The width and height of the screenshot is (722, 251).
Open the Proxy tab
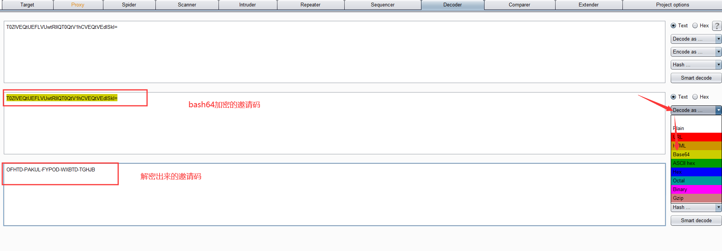point(78,5)
